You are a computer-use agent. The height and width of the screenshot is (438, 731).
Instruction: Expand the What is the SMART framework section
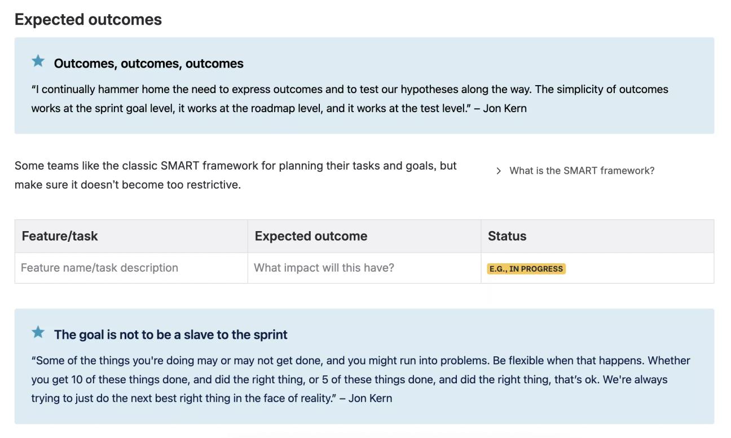tap(581, 170)
